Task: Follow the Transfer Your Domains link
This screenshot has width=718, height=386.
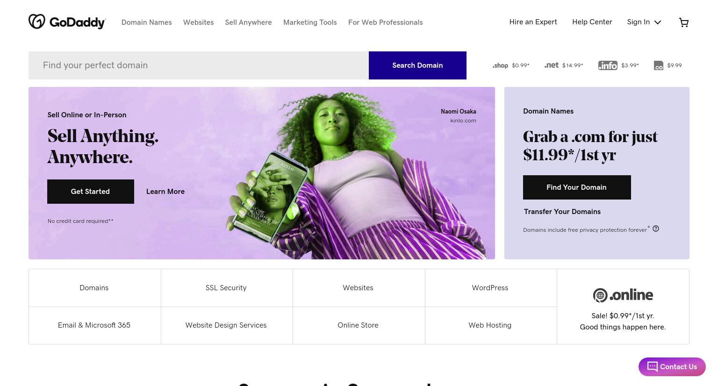Action: tap(562, 212)
